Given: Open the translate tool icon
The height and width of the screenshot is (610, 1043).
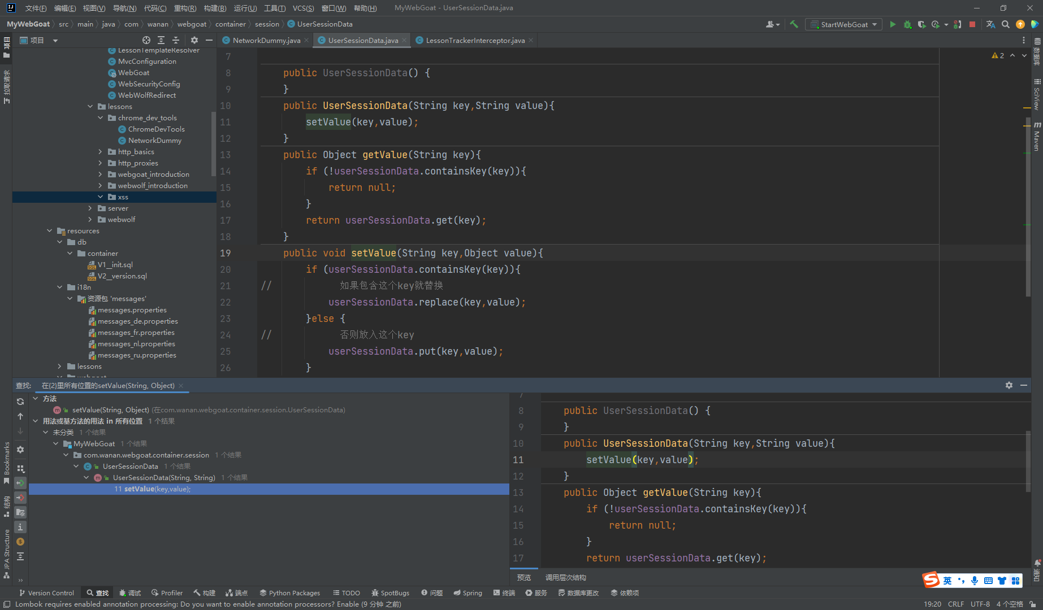Looking at the screenshot, I should (x=990, y=24).
